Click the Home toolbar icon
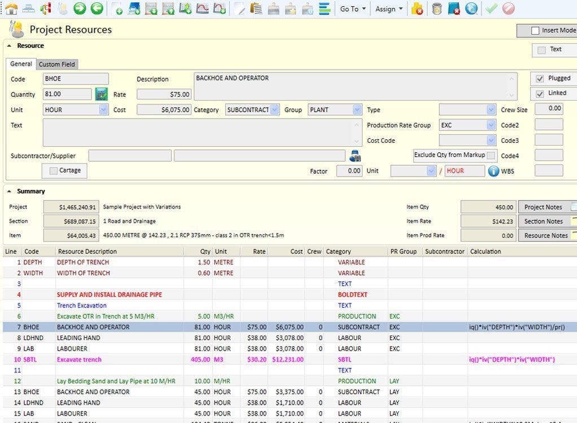The image size is (577, 423). click(x=12, y=8)
